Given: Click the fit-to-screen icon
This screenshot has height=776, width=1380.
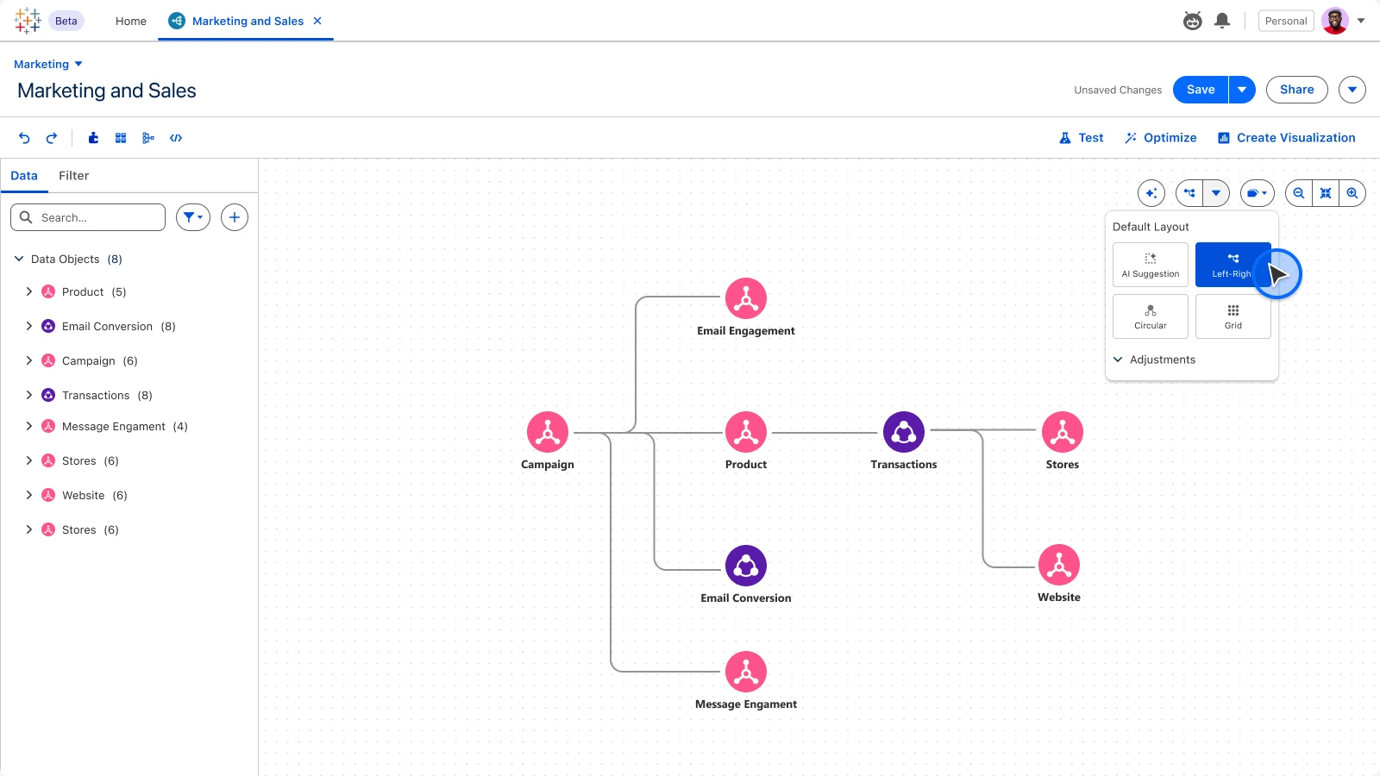Looking at the screenshot, I should pyautogui.click(x=1326, y=193).
